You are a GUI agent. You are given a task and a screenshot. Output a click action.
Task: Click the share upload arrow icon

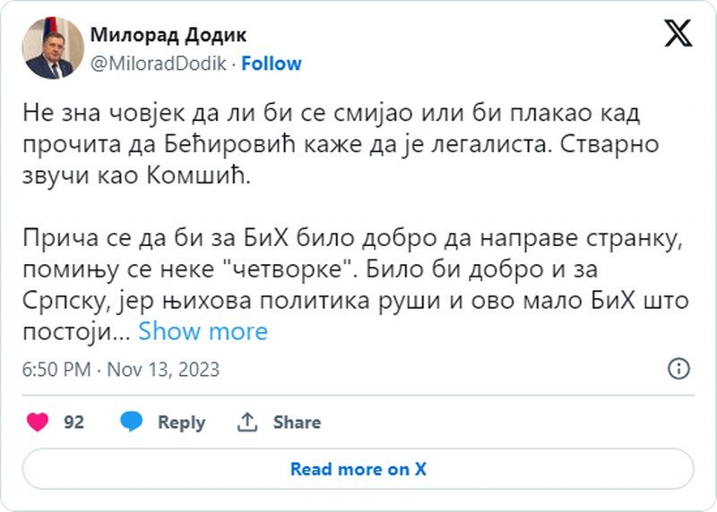[247, 422]
